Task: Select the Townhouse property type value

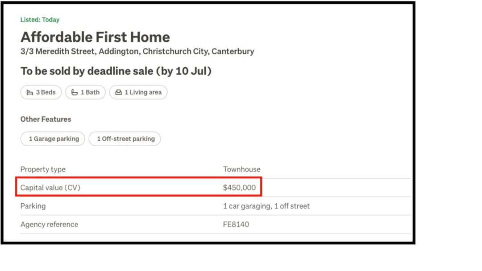Action: (241, 169)
